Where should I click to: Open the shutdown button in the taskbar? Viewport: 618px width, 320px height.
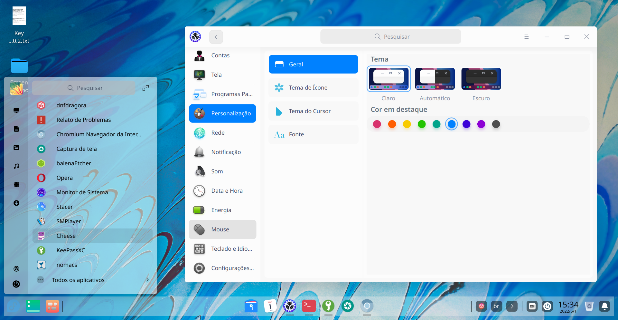tap(548, 306)
